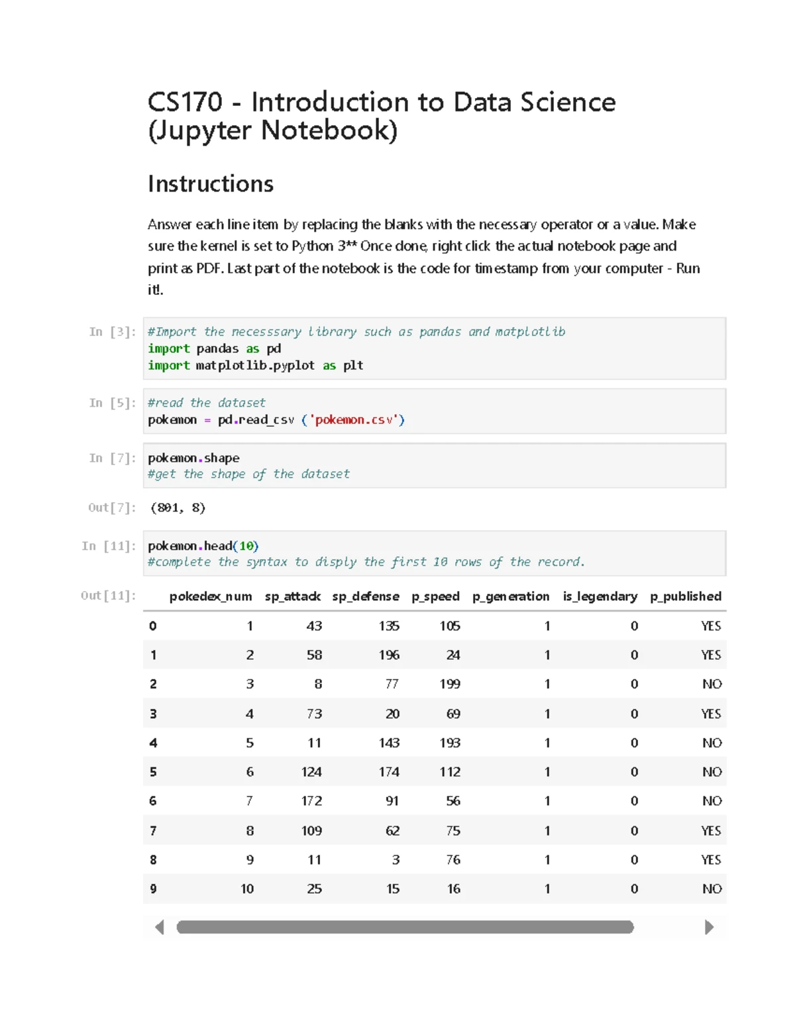Click p_published NO in row 9
Viewport: 795px width, 1029px height.
[712, 889]
